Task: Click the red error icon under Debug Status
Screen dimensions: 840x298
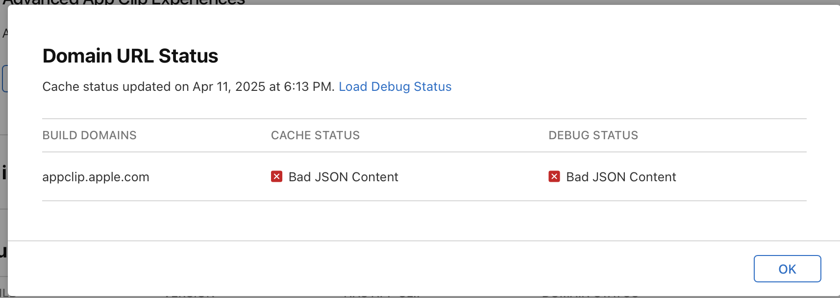Action: coord(554,176)
